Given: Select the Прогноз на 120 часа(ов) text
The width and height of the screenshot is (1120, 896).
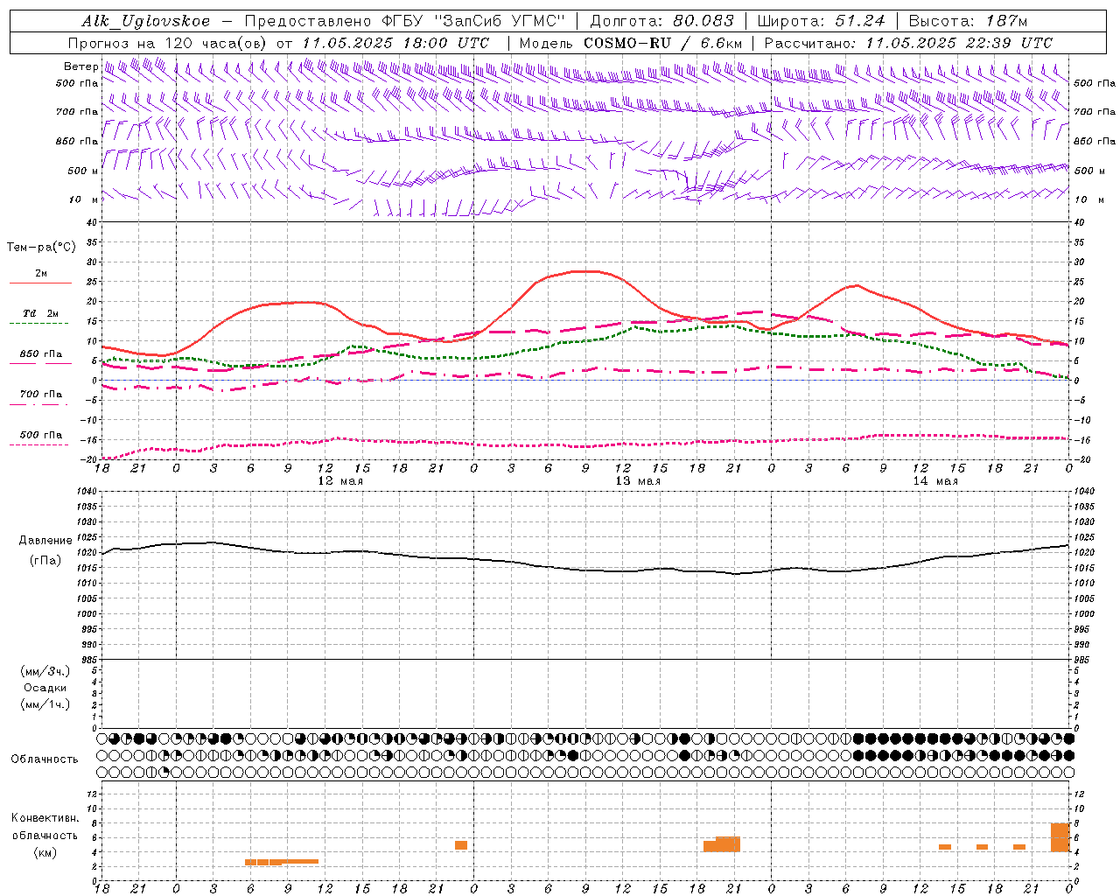Looking at the screenshot, I should (x=169, y=43).
